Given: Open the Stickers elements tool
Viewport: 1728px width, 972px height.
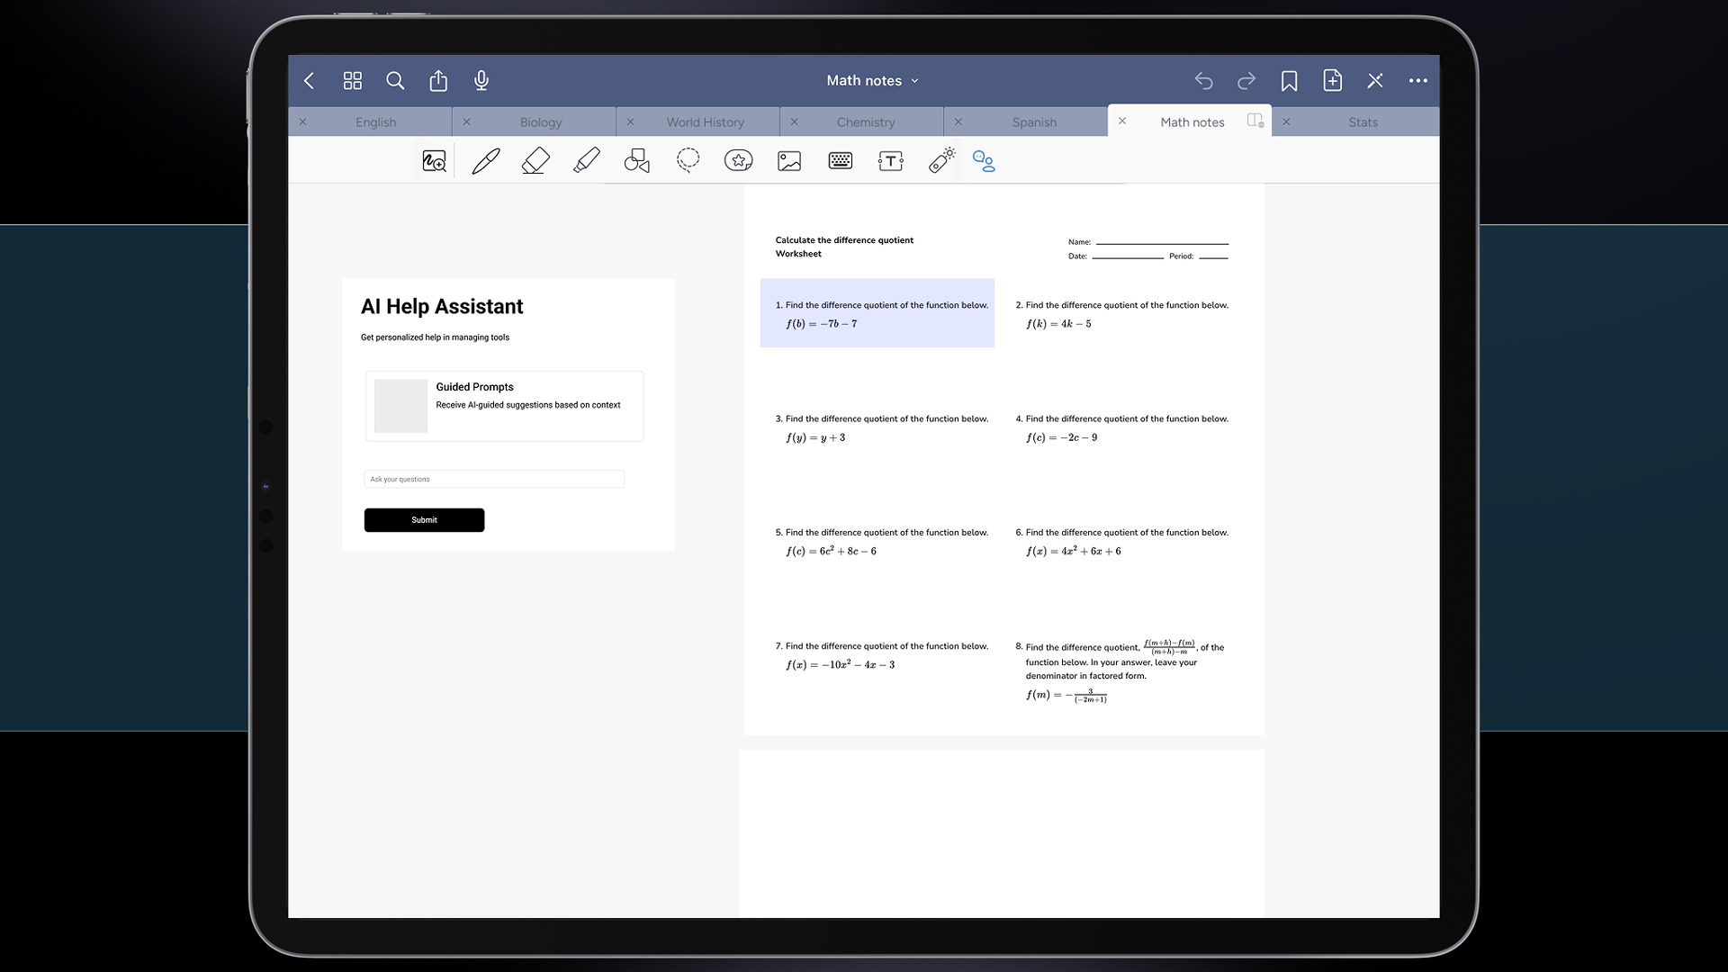Looking at the screenshot, I should tap(738, 161).
